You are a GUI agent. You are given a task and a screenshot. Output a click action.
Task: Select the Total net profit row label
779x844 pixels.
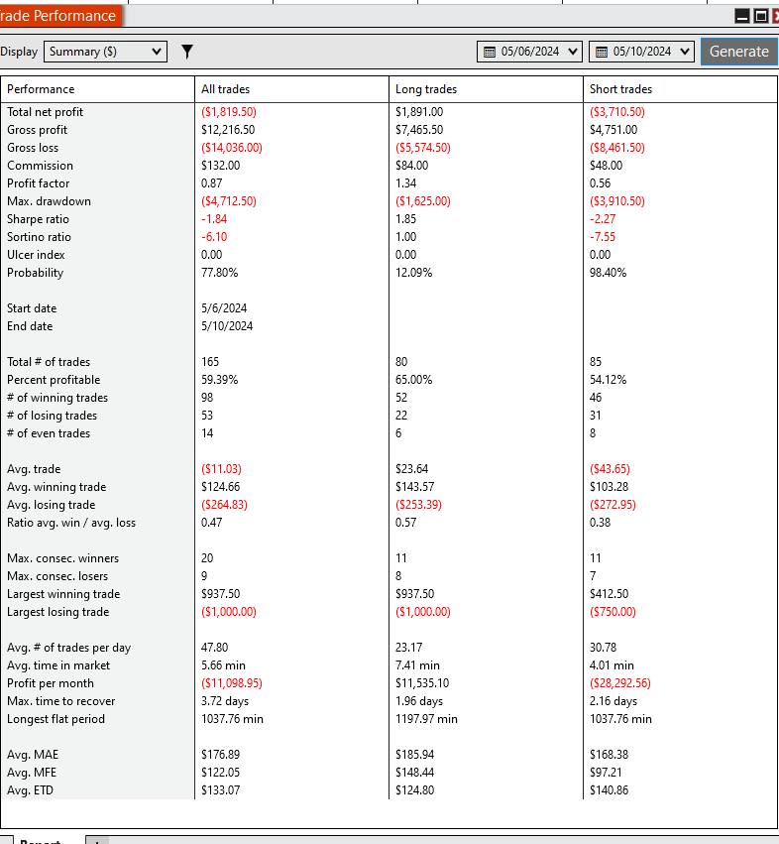[x=46, y=112]
